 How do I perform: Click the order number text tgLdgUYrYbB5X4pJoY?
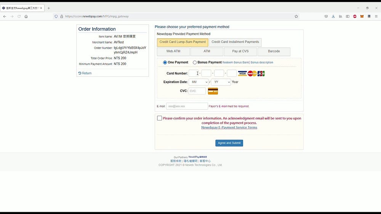click(130, 48)
